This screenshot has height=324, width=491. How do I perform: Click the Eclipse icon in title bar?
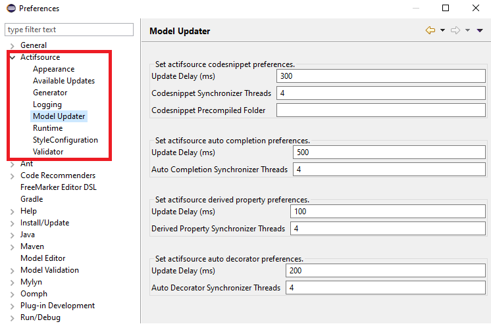[x=10, y=9]
